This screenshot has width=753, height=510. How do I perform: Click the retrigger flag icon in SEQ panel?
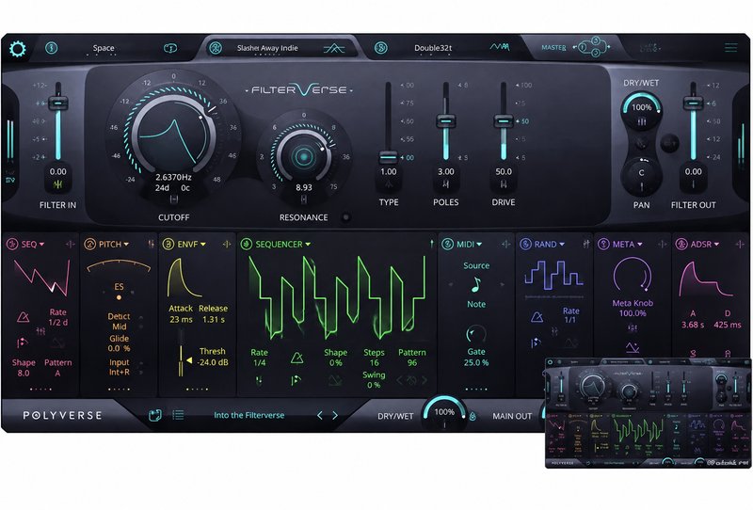point(22,343)
